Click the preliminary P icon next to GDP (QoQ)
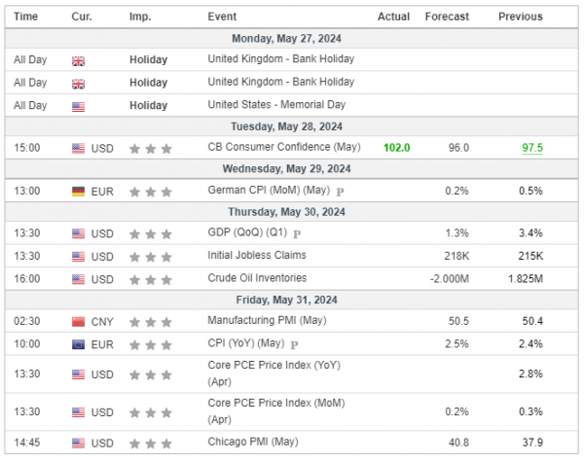 (x=297, y=234)
